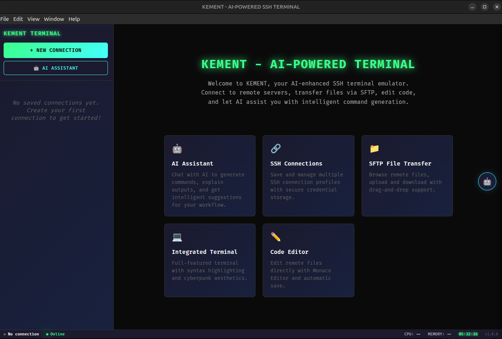Open the File menu

[x=5, y=19]
